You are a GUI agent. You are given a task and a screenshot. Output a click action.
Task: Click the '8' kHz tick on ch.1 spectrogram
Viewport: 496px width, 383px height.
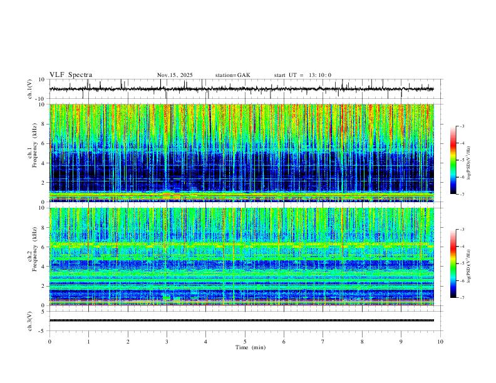coord(44,124)
